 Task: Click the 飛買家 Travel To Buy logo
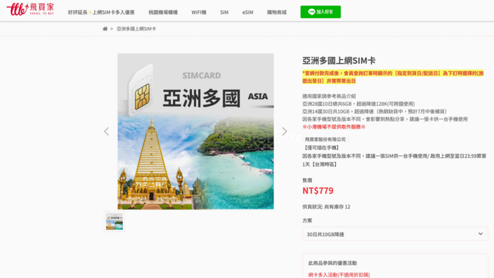pyautogui.click(x=30, y=9)
